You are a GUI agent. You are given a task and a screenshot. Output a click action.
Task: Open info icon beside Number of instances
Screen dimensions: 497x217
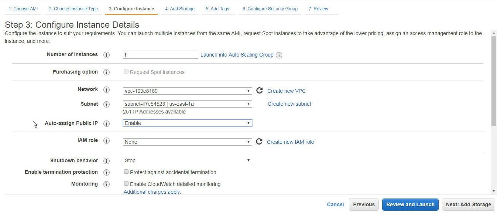[107, 55]
